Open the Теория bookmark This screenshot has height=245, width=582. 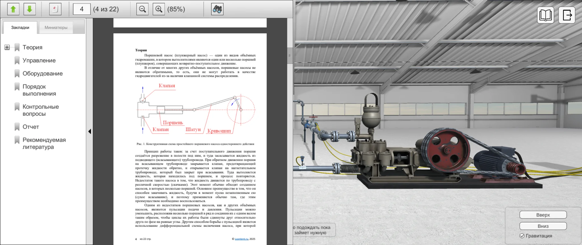tap(32, 47)
